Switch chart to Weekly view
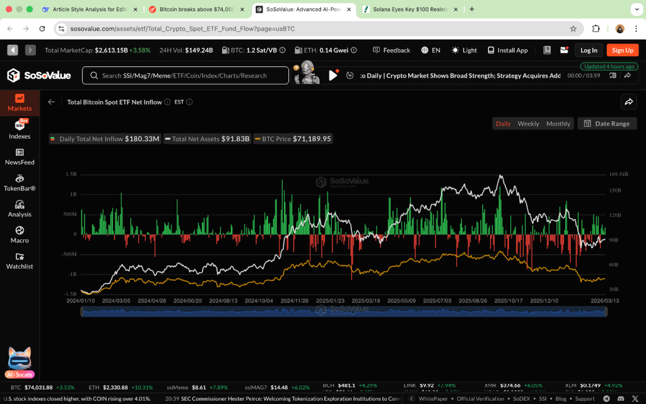 [528, 124]
